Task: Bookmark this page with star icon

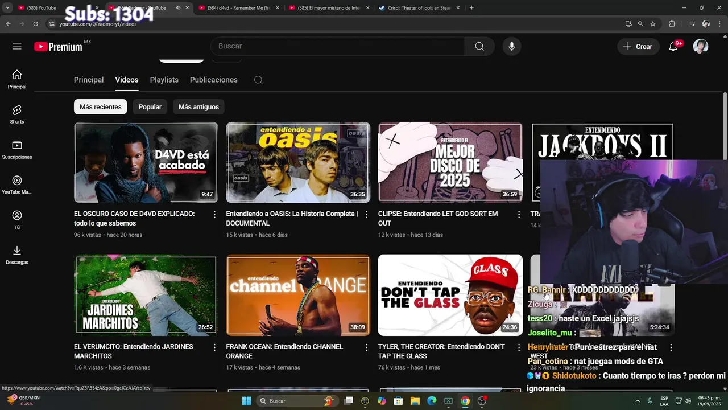Action: point(653,24)
